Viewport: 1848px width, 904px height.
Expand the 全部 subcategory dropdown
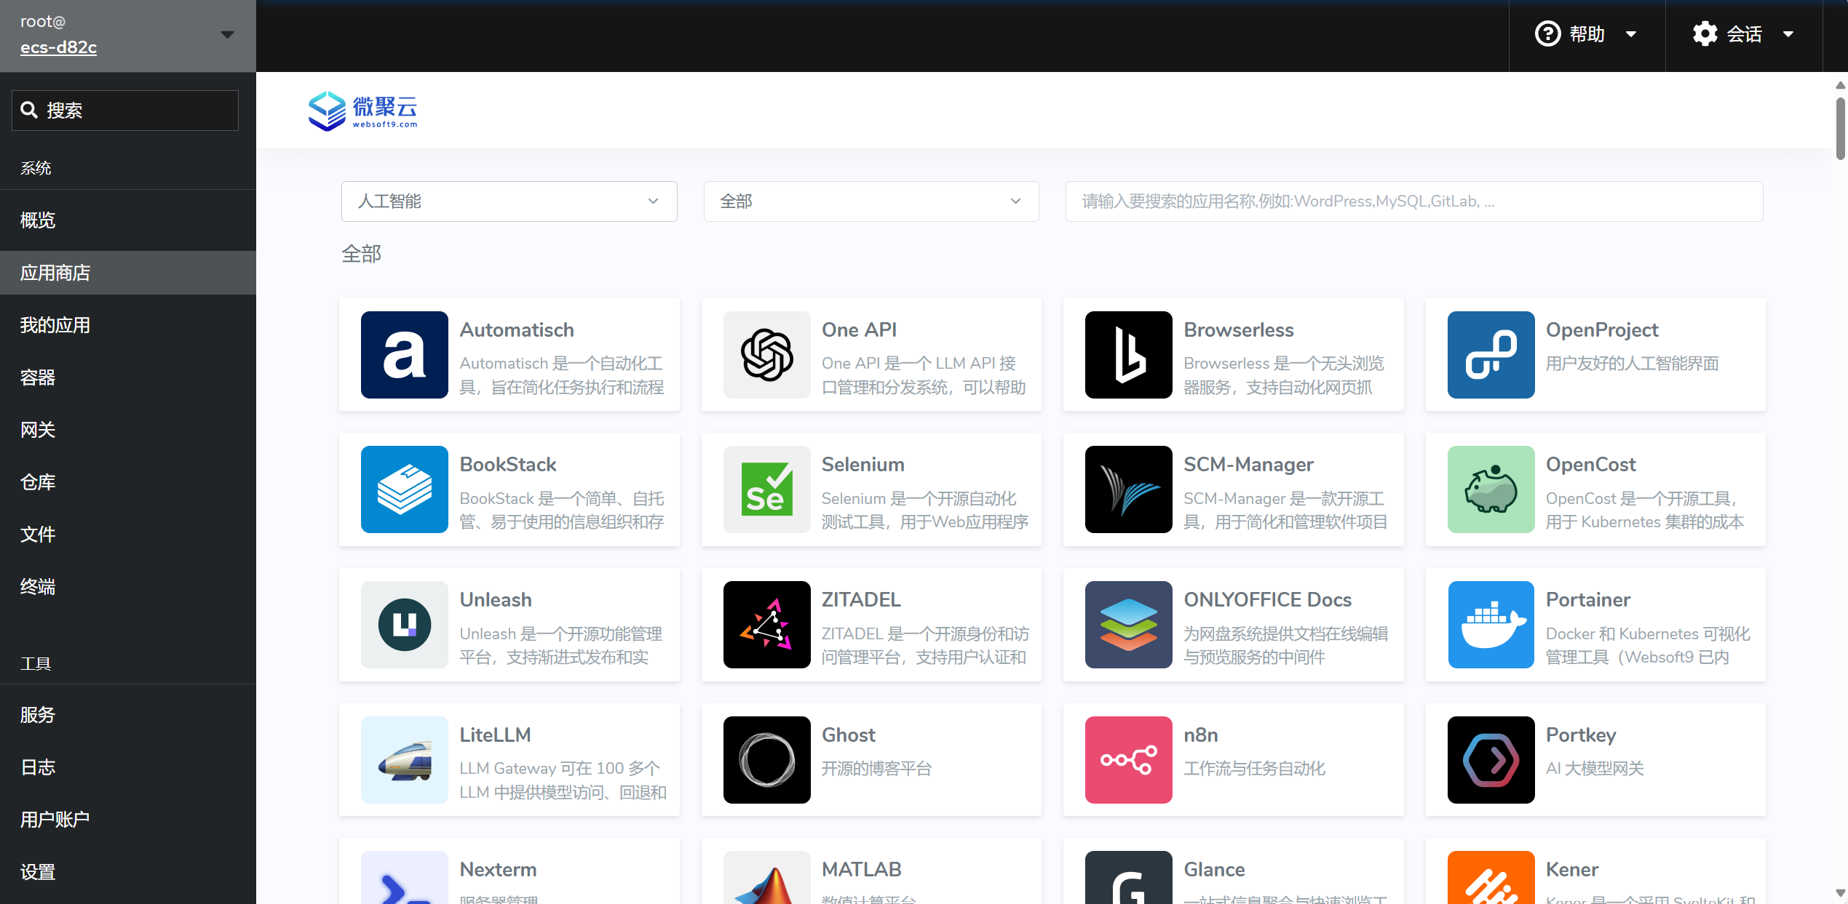click(x=871, y=201)
